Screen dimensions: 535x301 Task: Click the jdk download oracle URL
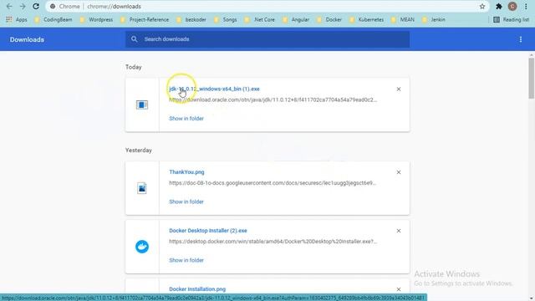[273, 99]
